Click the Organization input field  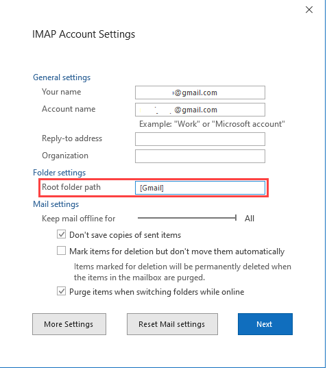[x=200, y=156]
